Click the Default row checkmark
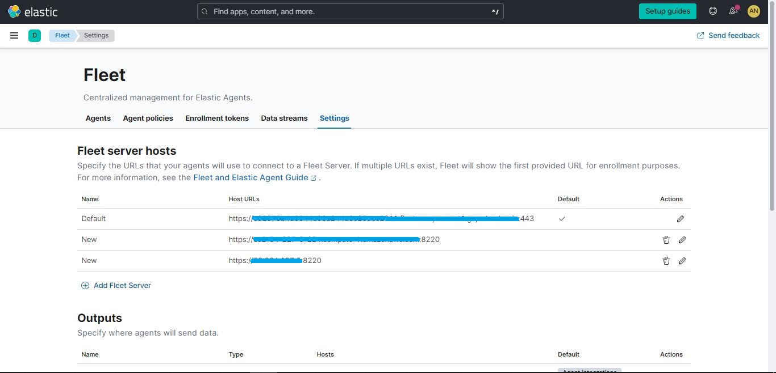This screenshot has width=776, height=373. click(562, 218)
